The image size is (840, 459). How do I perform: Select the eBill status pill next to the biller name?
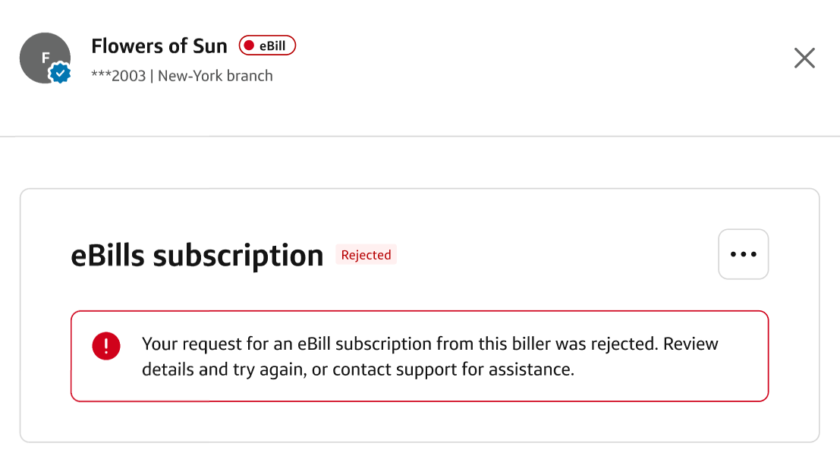point(266,46)
